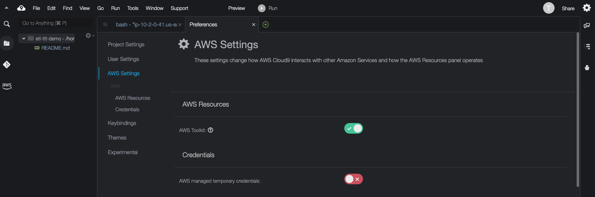Open the Window menu
The image size is (595, 197).
(x=155, y=8)
